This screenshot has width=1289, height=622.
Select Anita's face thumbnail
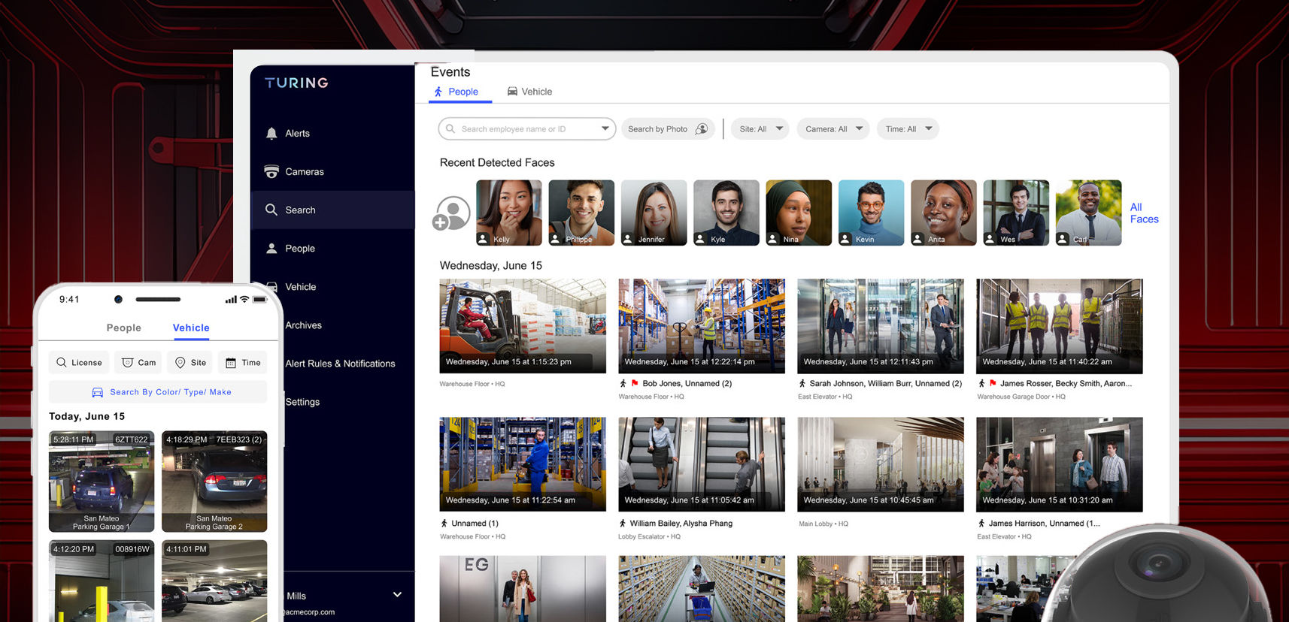944,213
